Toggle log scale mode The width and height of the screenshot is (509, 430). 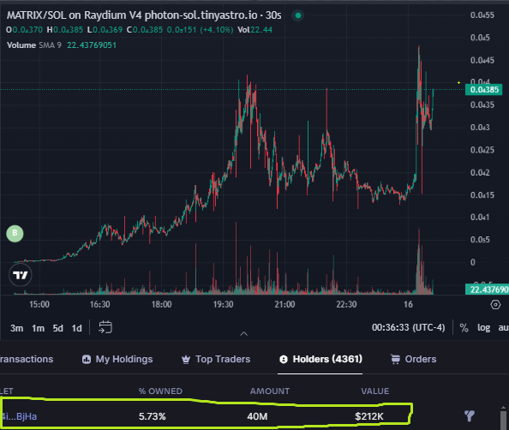483,328
